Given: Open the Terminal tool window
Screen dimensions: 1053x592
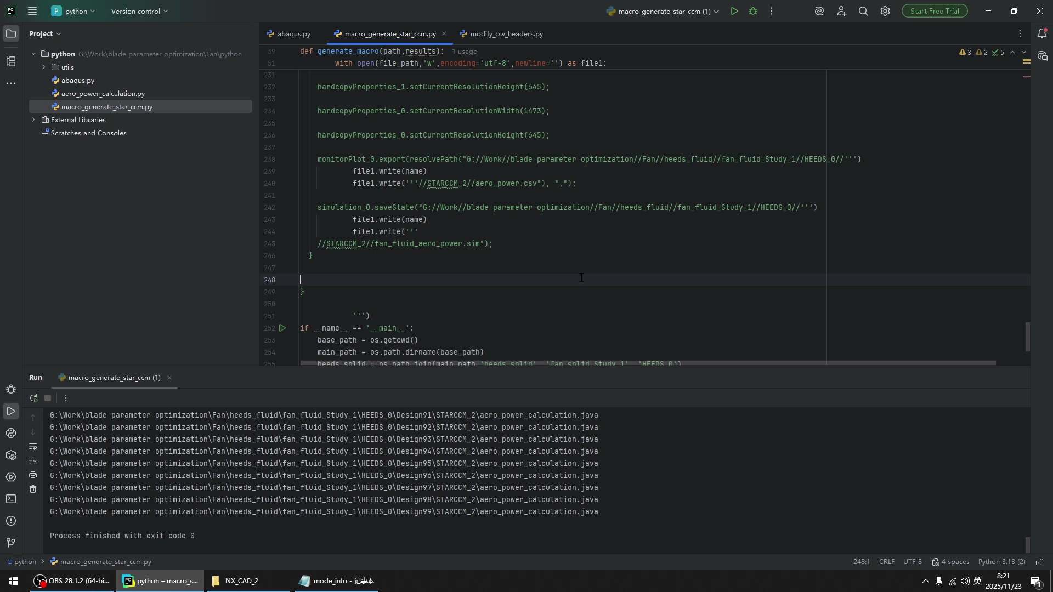Looking at the screenshot, I should pos(11,499).
